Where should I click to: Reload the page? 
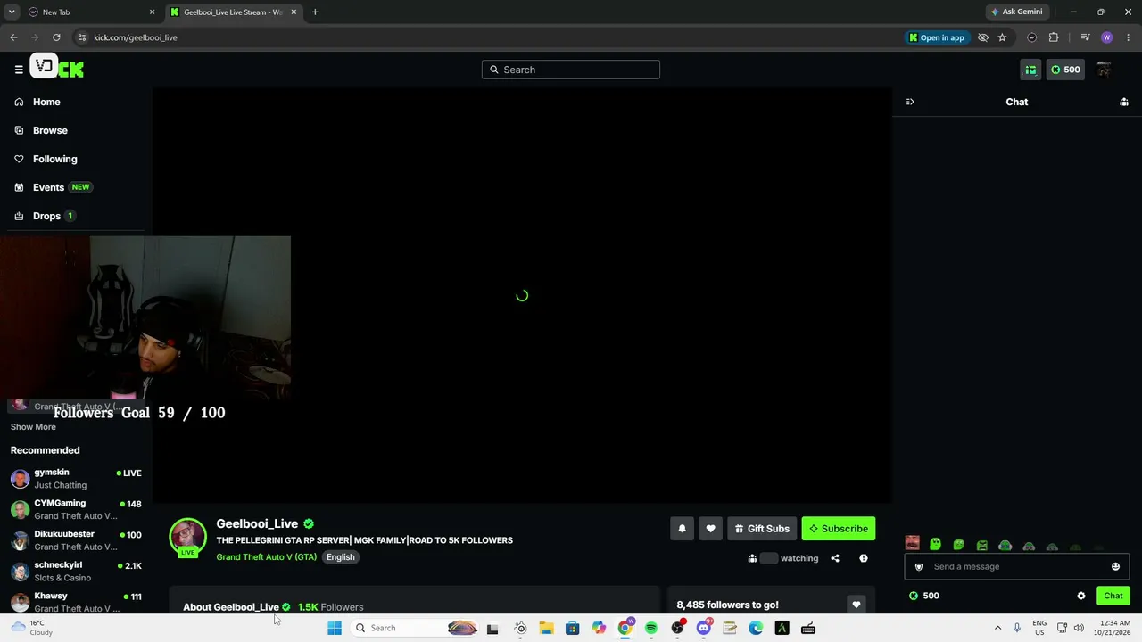(x=56, y=37)
